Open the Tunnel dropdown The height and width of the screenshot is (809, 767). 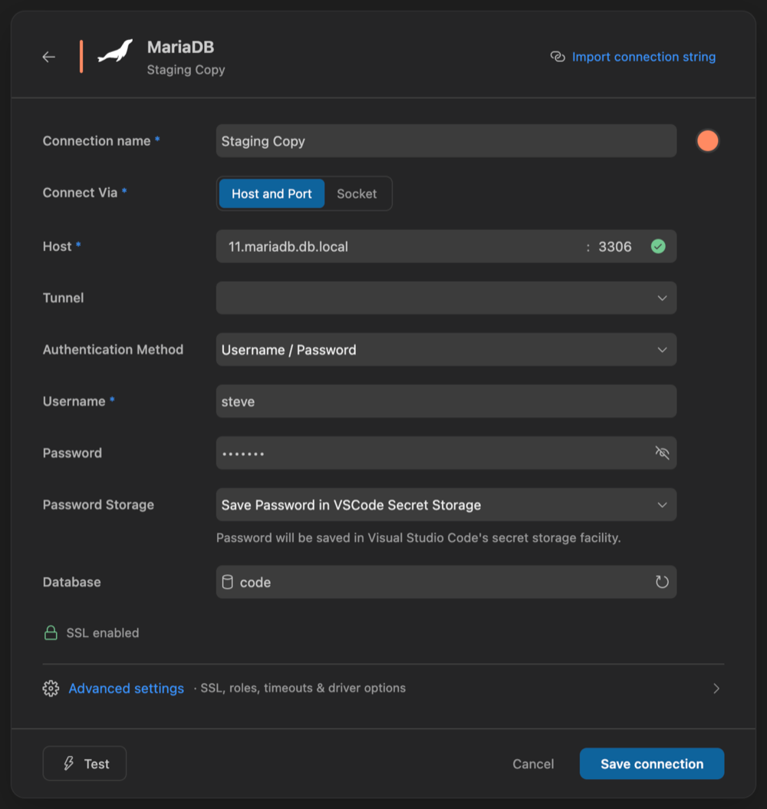point(446,298)
